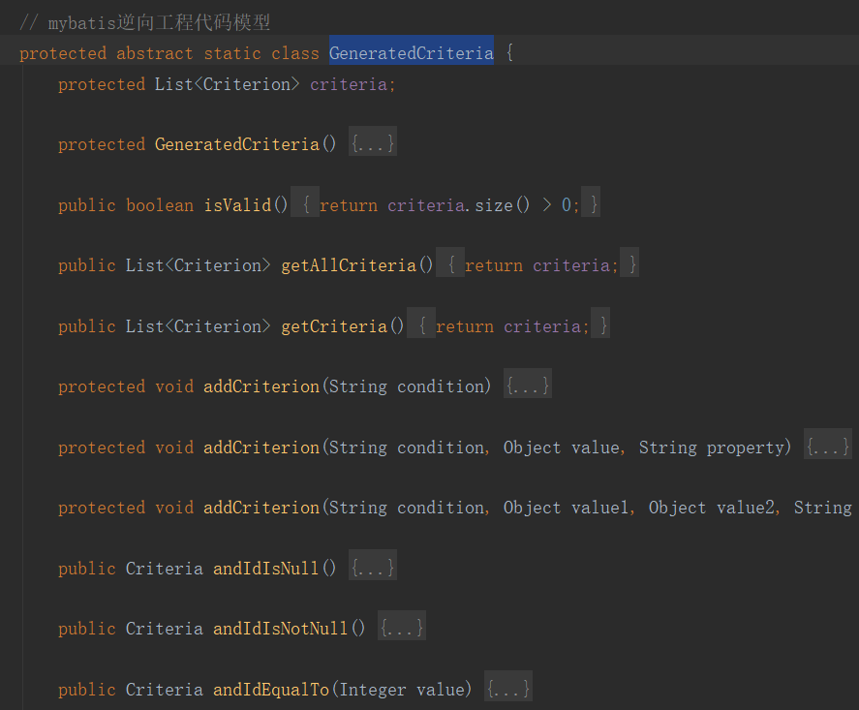Click the mybatis comment line

(144, 22)
